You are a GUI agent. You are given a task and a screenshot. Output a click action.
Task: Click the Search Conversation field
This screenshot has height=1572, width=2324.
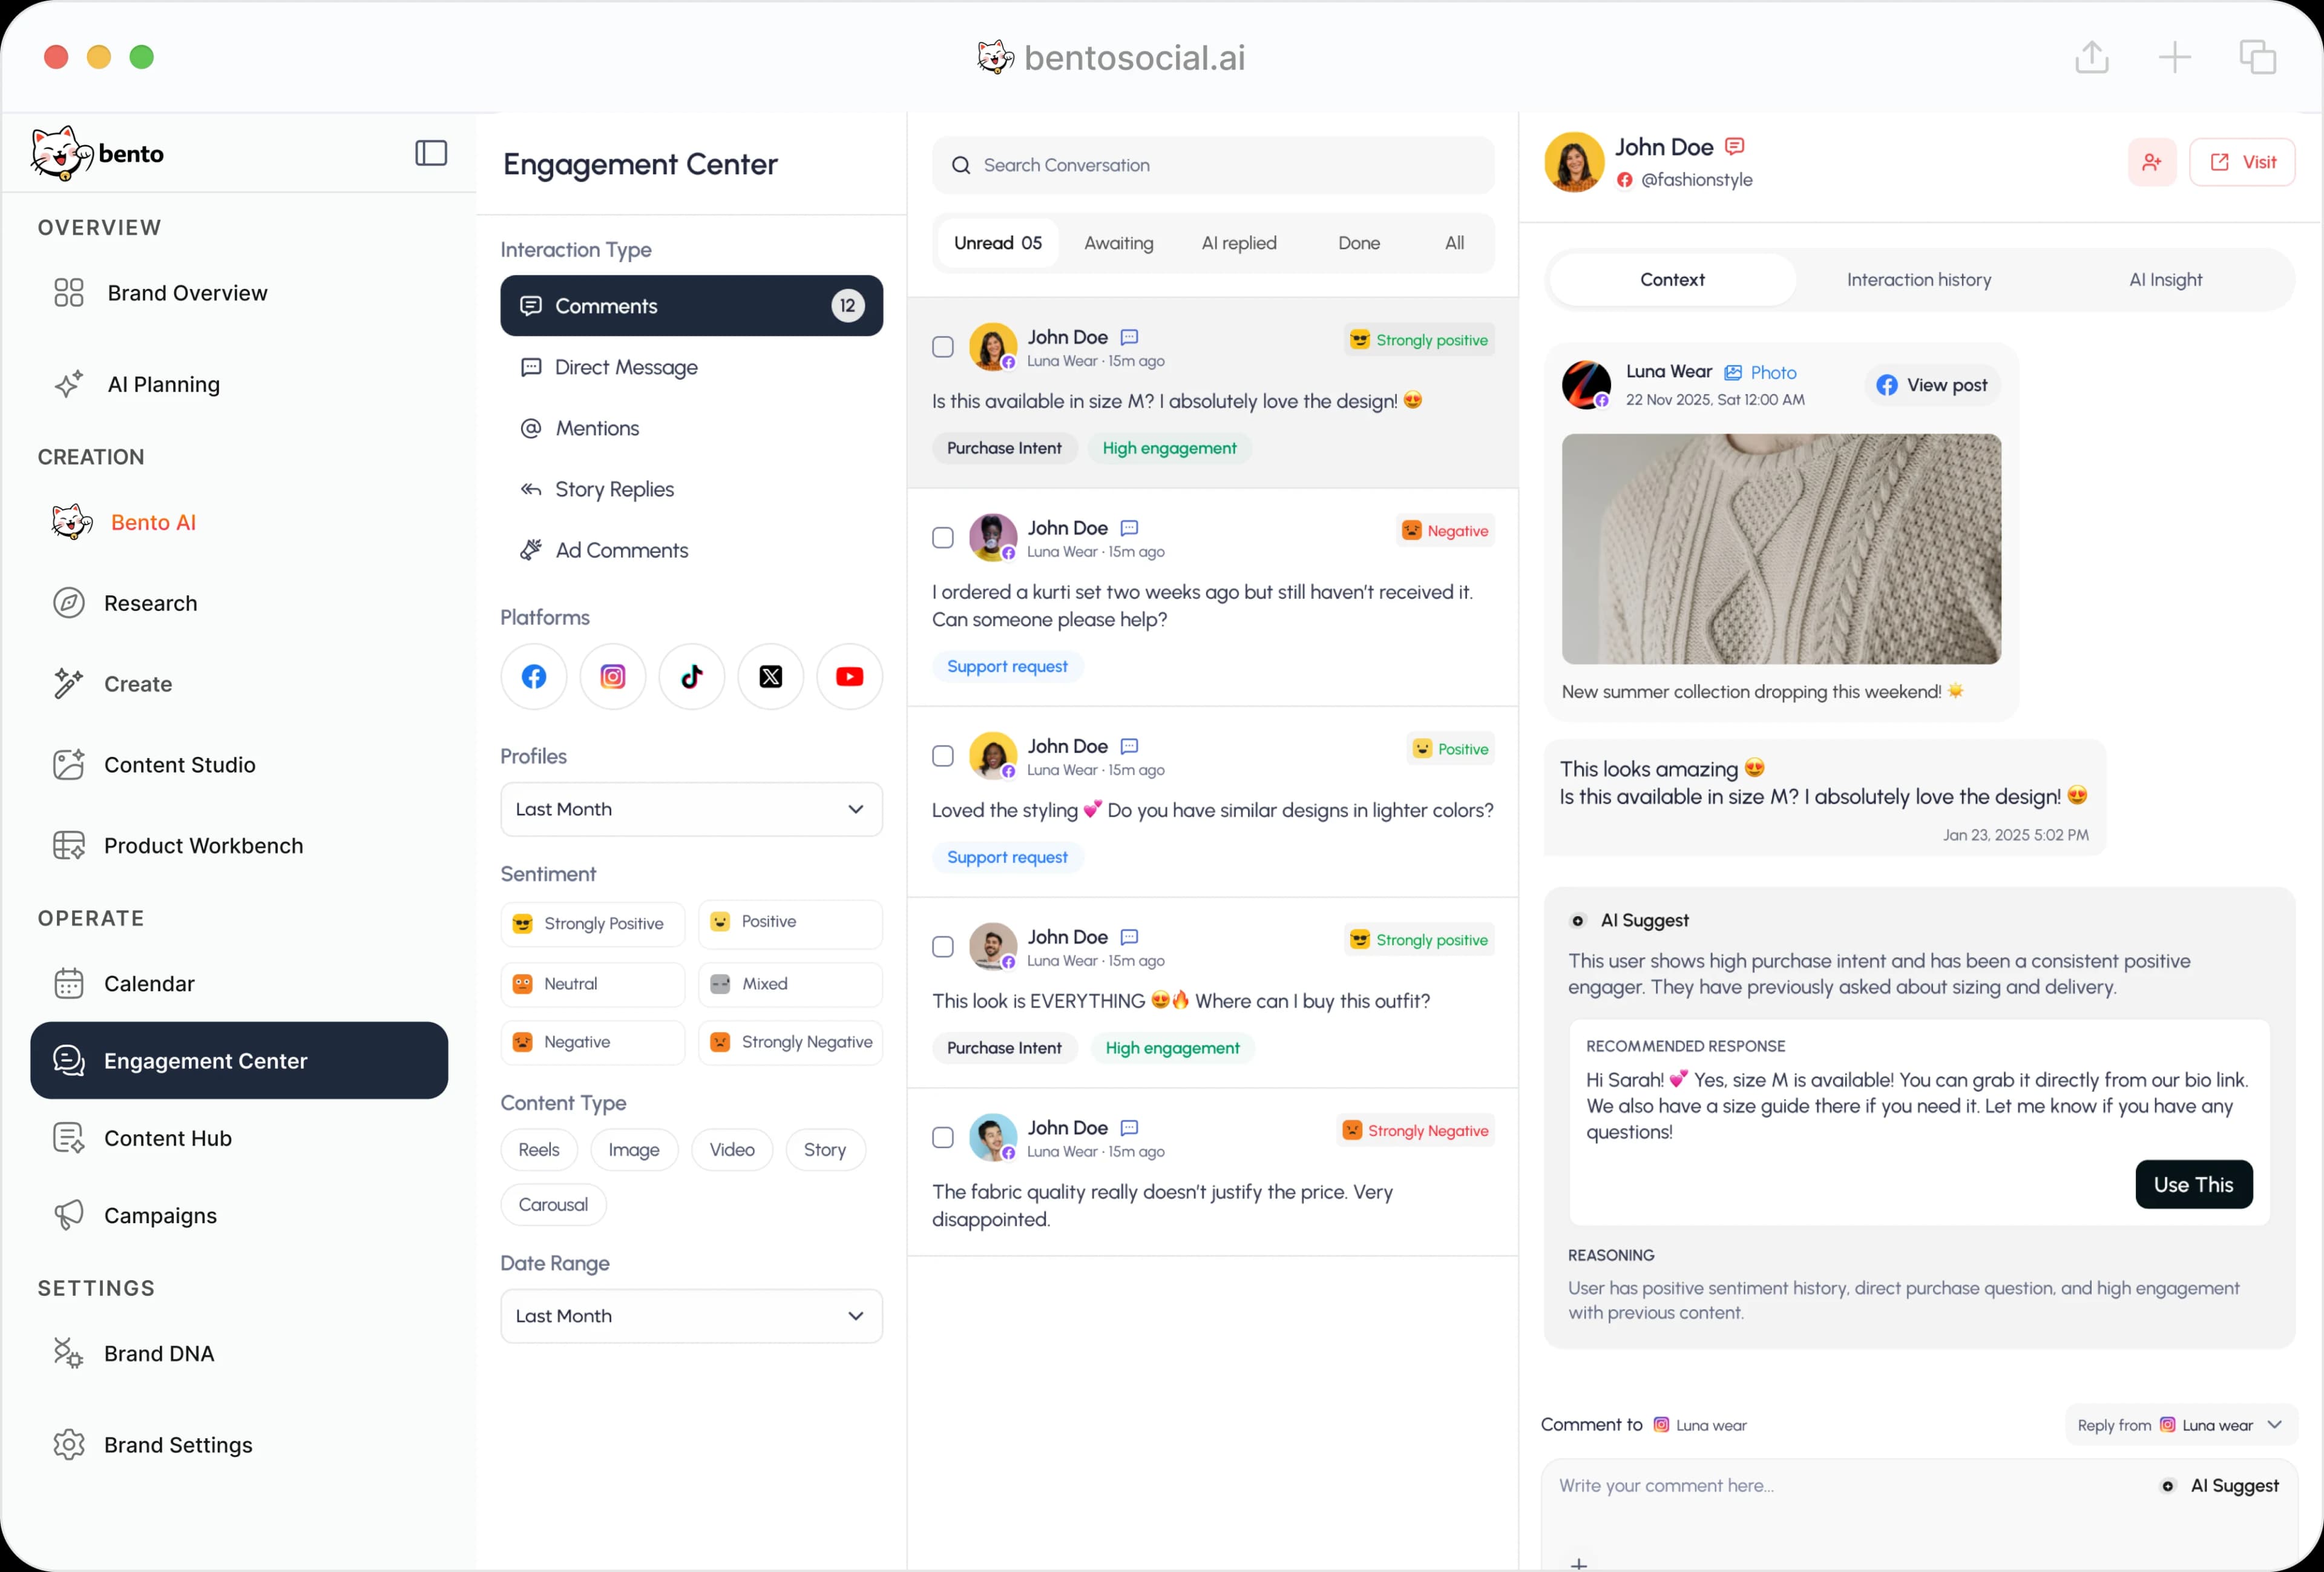[1214, 165]
